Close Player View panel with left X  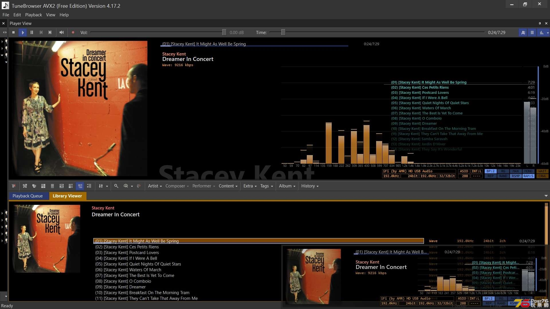pyautogui.click(x=3, y=23)
